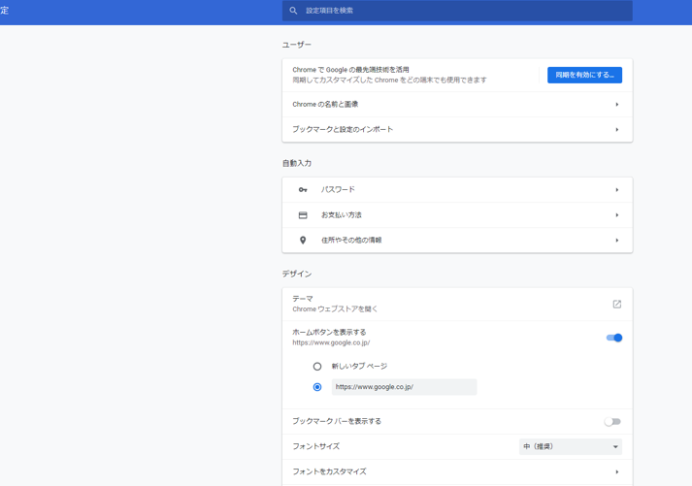692x486 pixels.
Task: Open パスワード settings via its arrow
Action: click(617, 189)
